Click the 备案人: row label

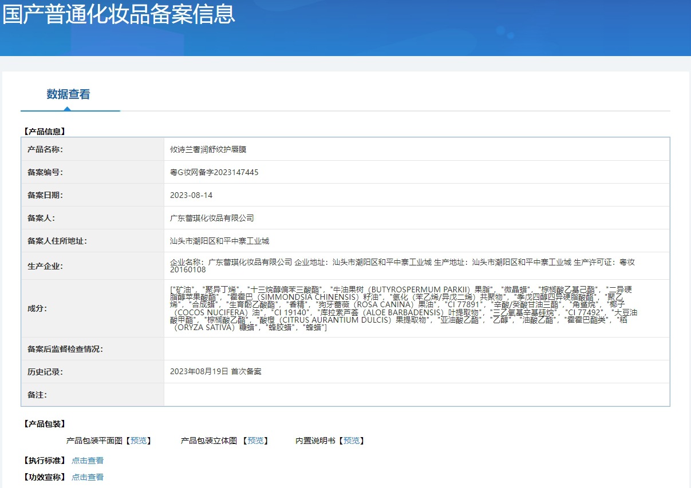pyautogui.click(x=41, y=218)
